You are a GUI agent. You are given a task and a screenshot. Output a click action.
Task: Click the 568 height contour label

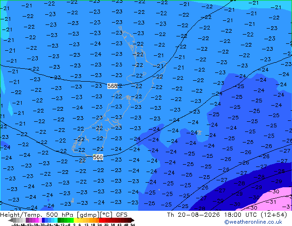click(x=112, y=86)
